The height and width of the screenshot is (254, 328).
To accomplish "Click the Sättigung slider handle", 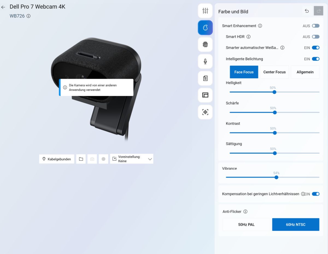I will tap(275, 153).
